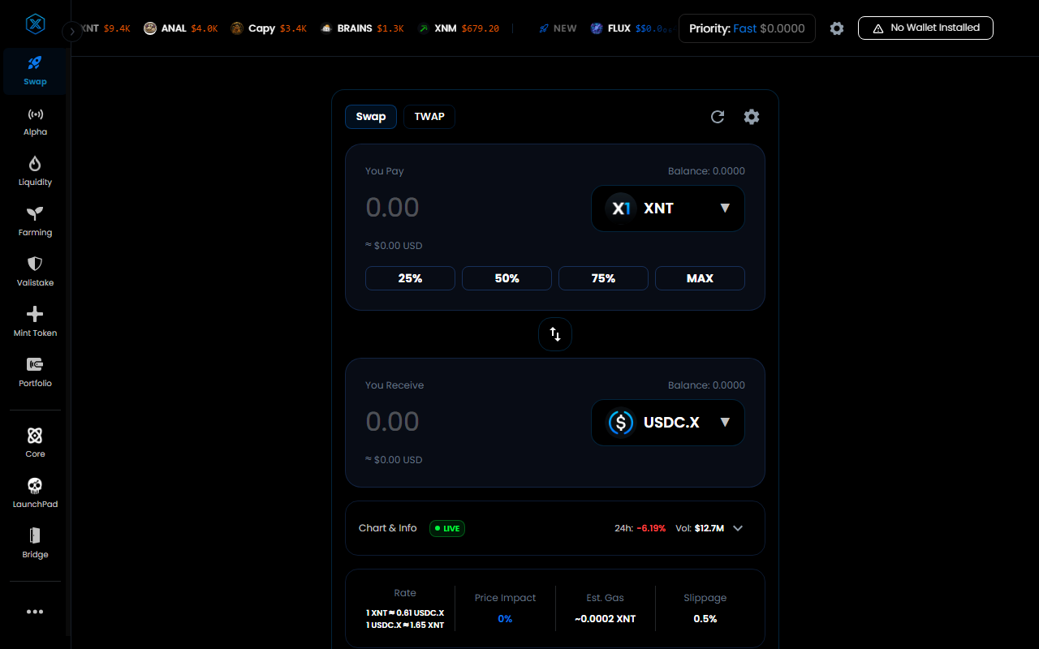
Task: Expand the Chart & Info section chevron
Action: click(x=738, y=528)
